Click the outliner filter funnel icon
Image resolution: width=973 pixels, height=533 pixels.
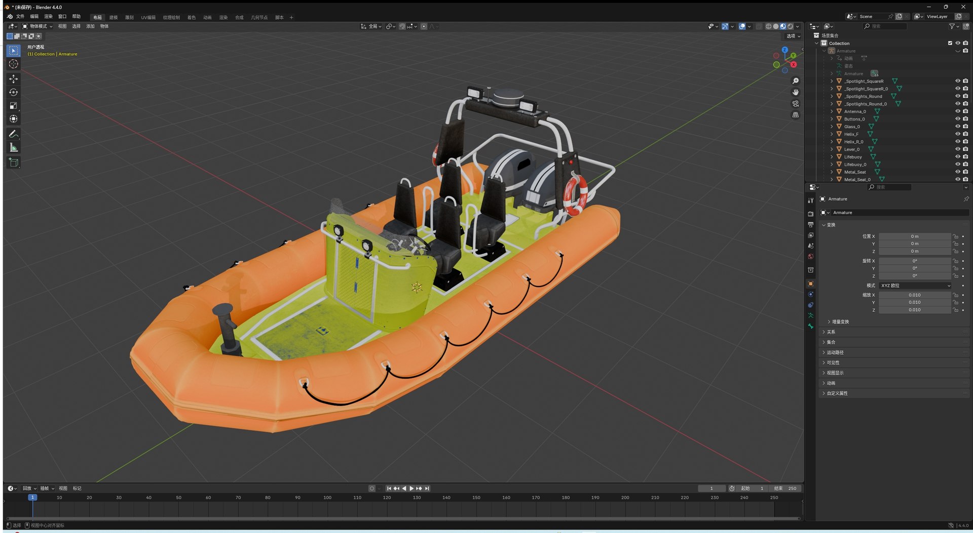click(952, 26)
